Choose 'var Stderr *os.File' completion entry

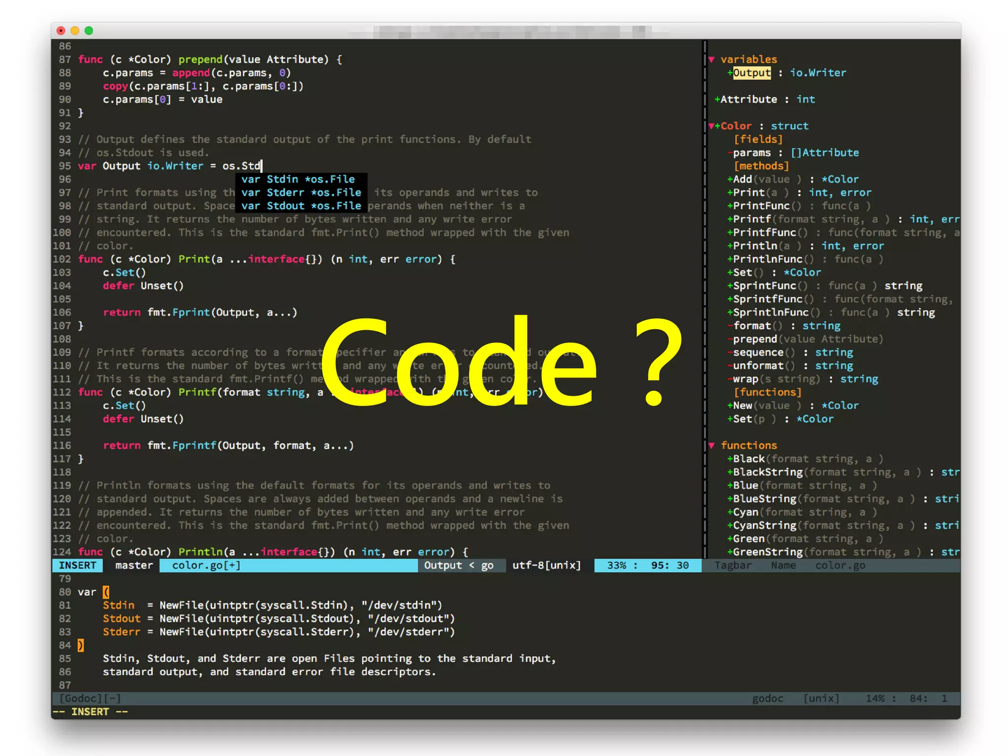(x=301, y=192)
